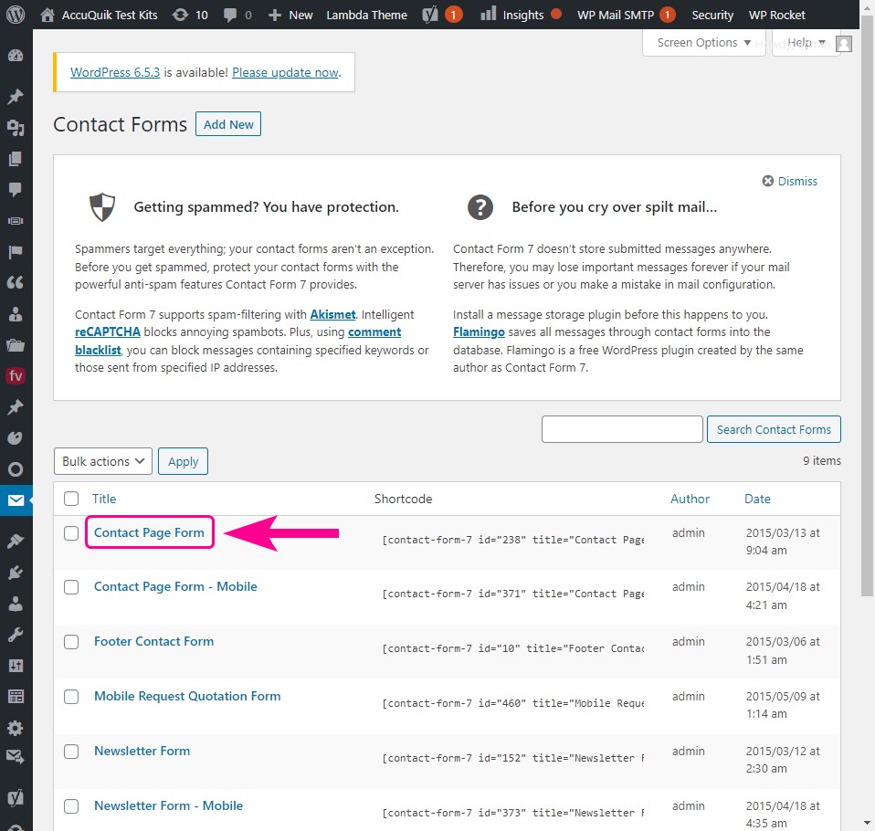Open the Footer Contact Form title link
875x831 pixels.
[154, 642]
